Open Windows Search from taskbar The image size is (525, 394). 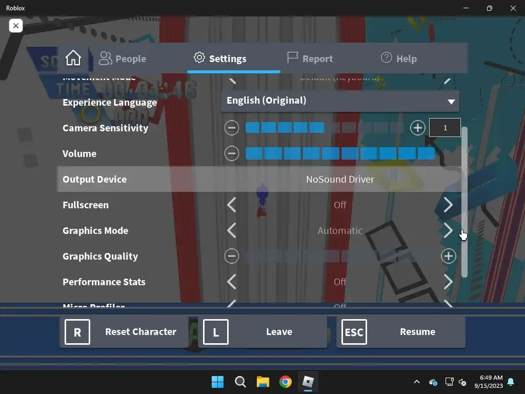240,382
